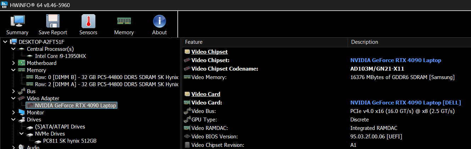Click the Save Report floppy icon
Viewport: 471px width, 149px height.
pyautogui.click(x=53, y=21)
